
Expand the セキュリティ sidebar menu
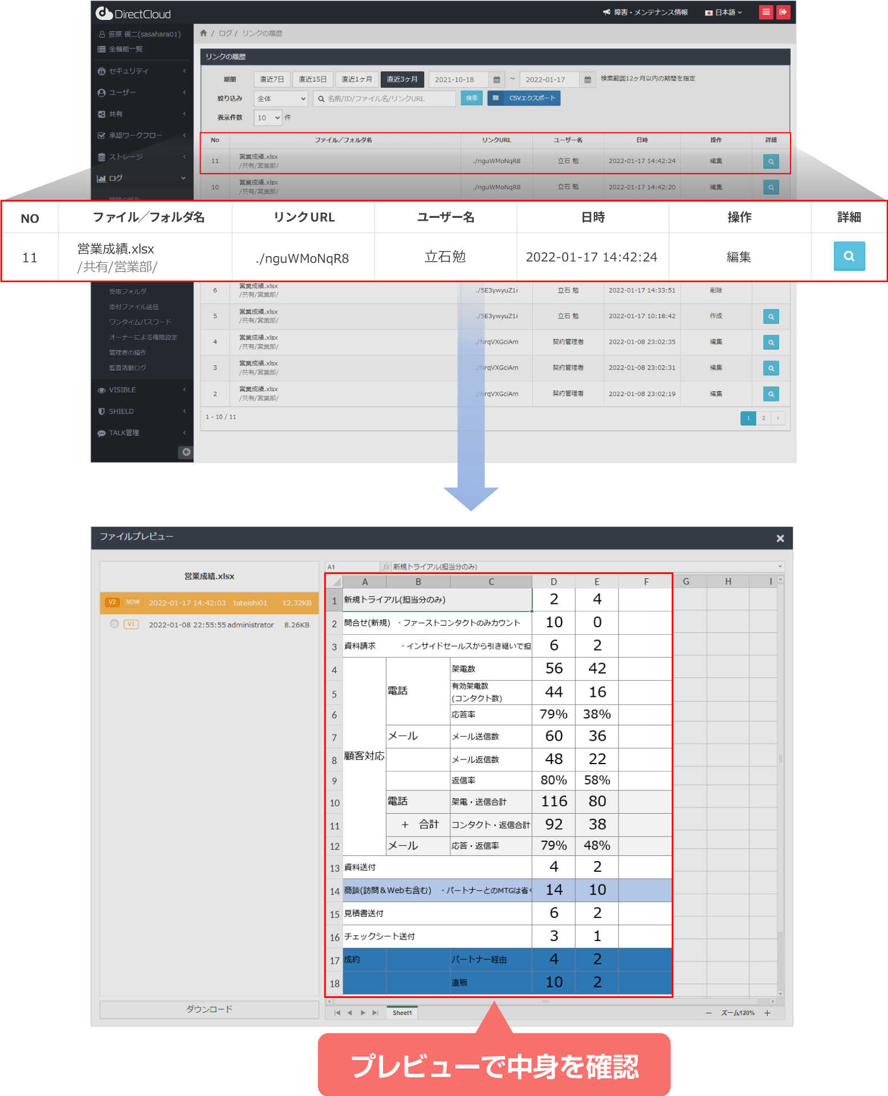[x=142, y=71]
